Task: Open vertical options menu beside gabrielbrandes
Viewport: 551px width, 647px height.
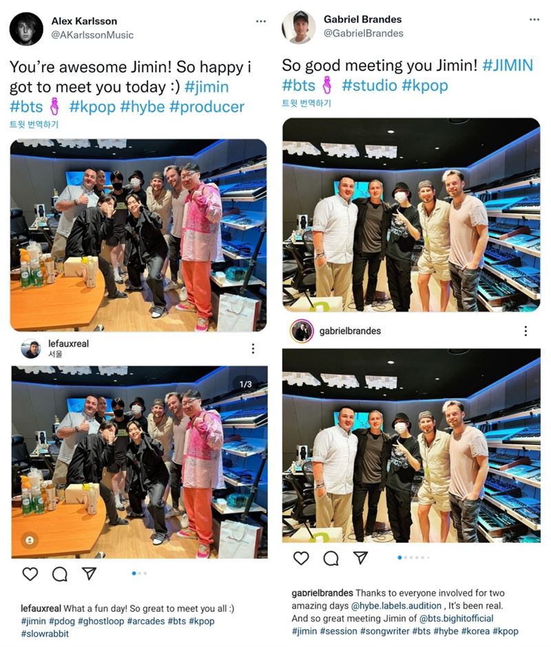Action: (526, 330)
